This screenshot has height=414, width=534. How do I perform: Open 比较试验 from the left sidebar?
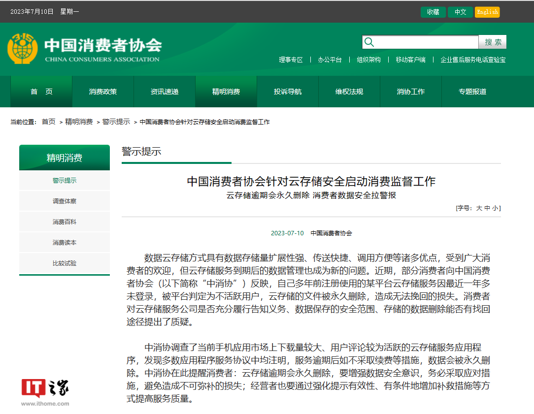click(64, 262)
